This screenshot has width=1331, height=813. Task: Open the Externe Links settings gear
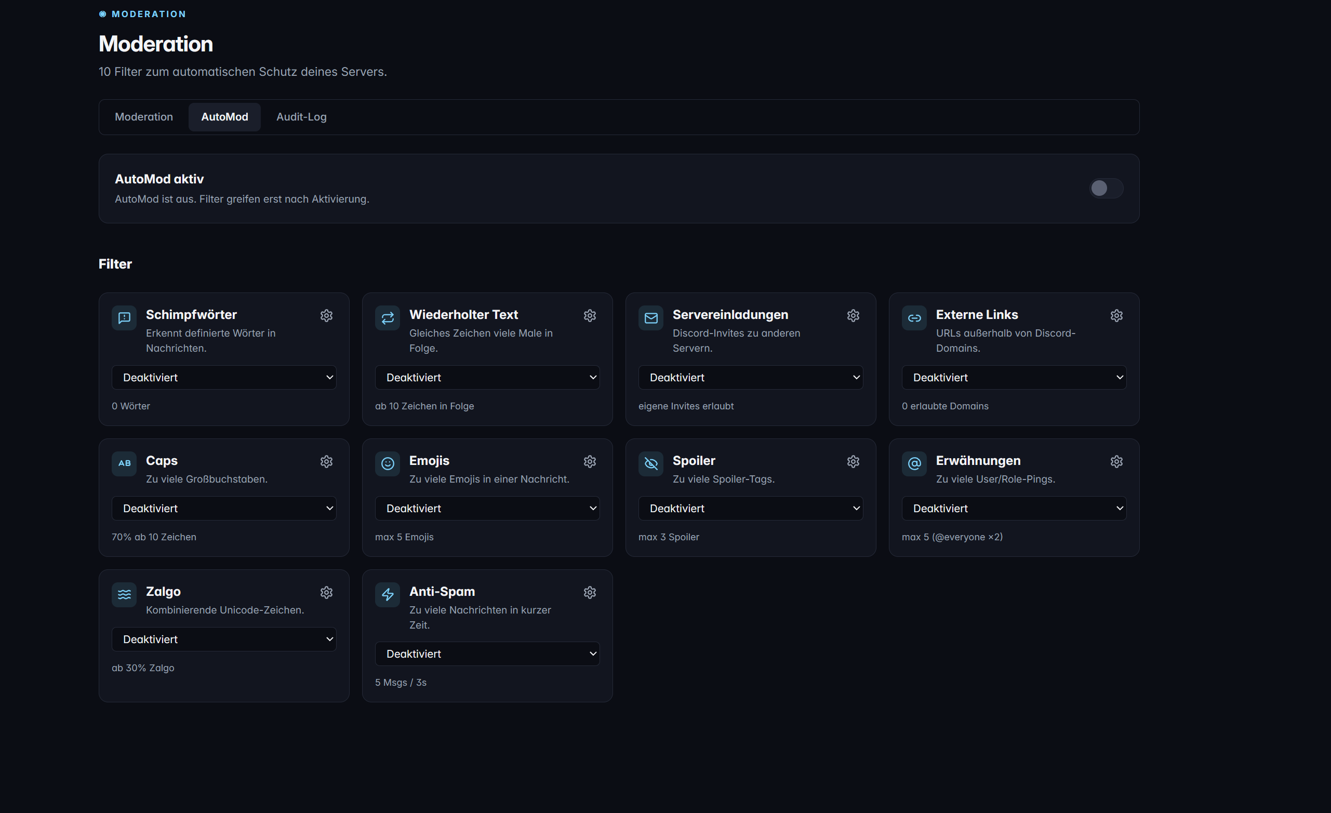[1116, 315]
